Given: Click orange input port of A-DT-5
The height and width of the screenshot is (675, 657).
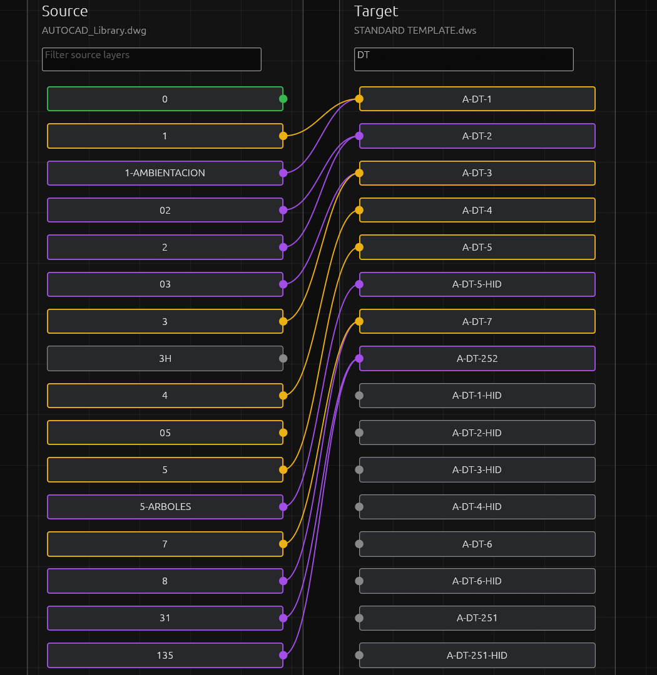Looking at the screenshot, I should click(359, 247).
